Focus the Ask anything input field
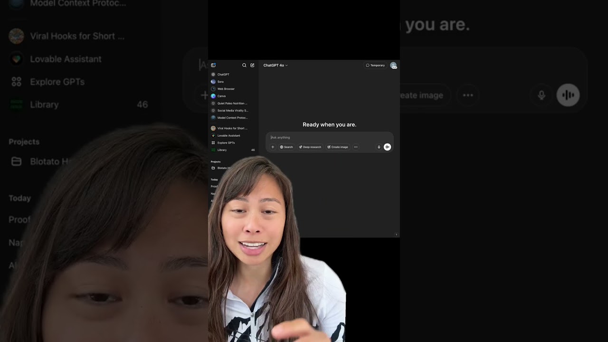 pos(330,137)
